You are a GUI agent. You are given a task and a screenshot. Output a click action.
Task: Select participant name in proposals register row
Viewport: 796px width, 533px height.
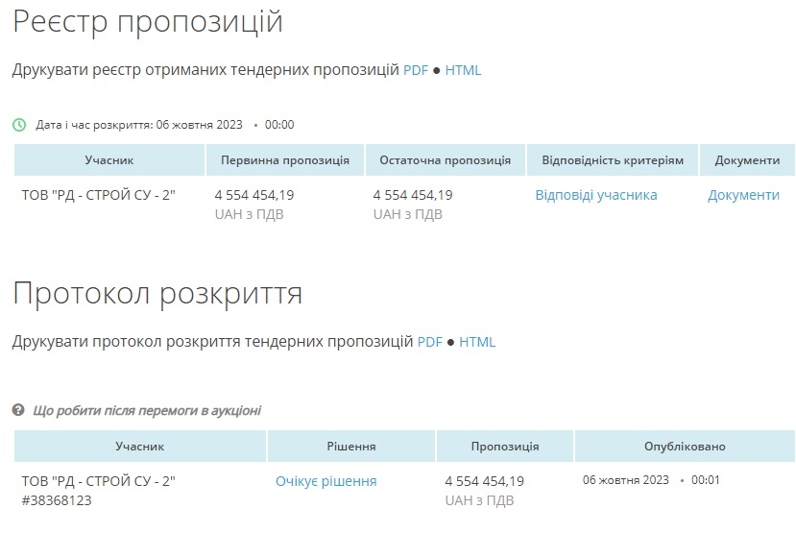tap(98, 195)
